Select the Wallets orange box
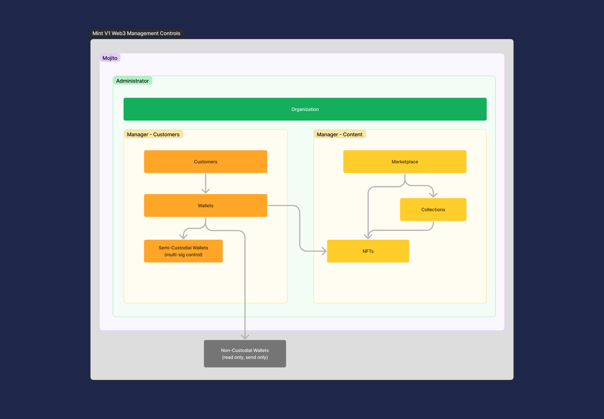The height and width of the screenshot is (419, 604). 206,205
